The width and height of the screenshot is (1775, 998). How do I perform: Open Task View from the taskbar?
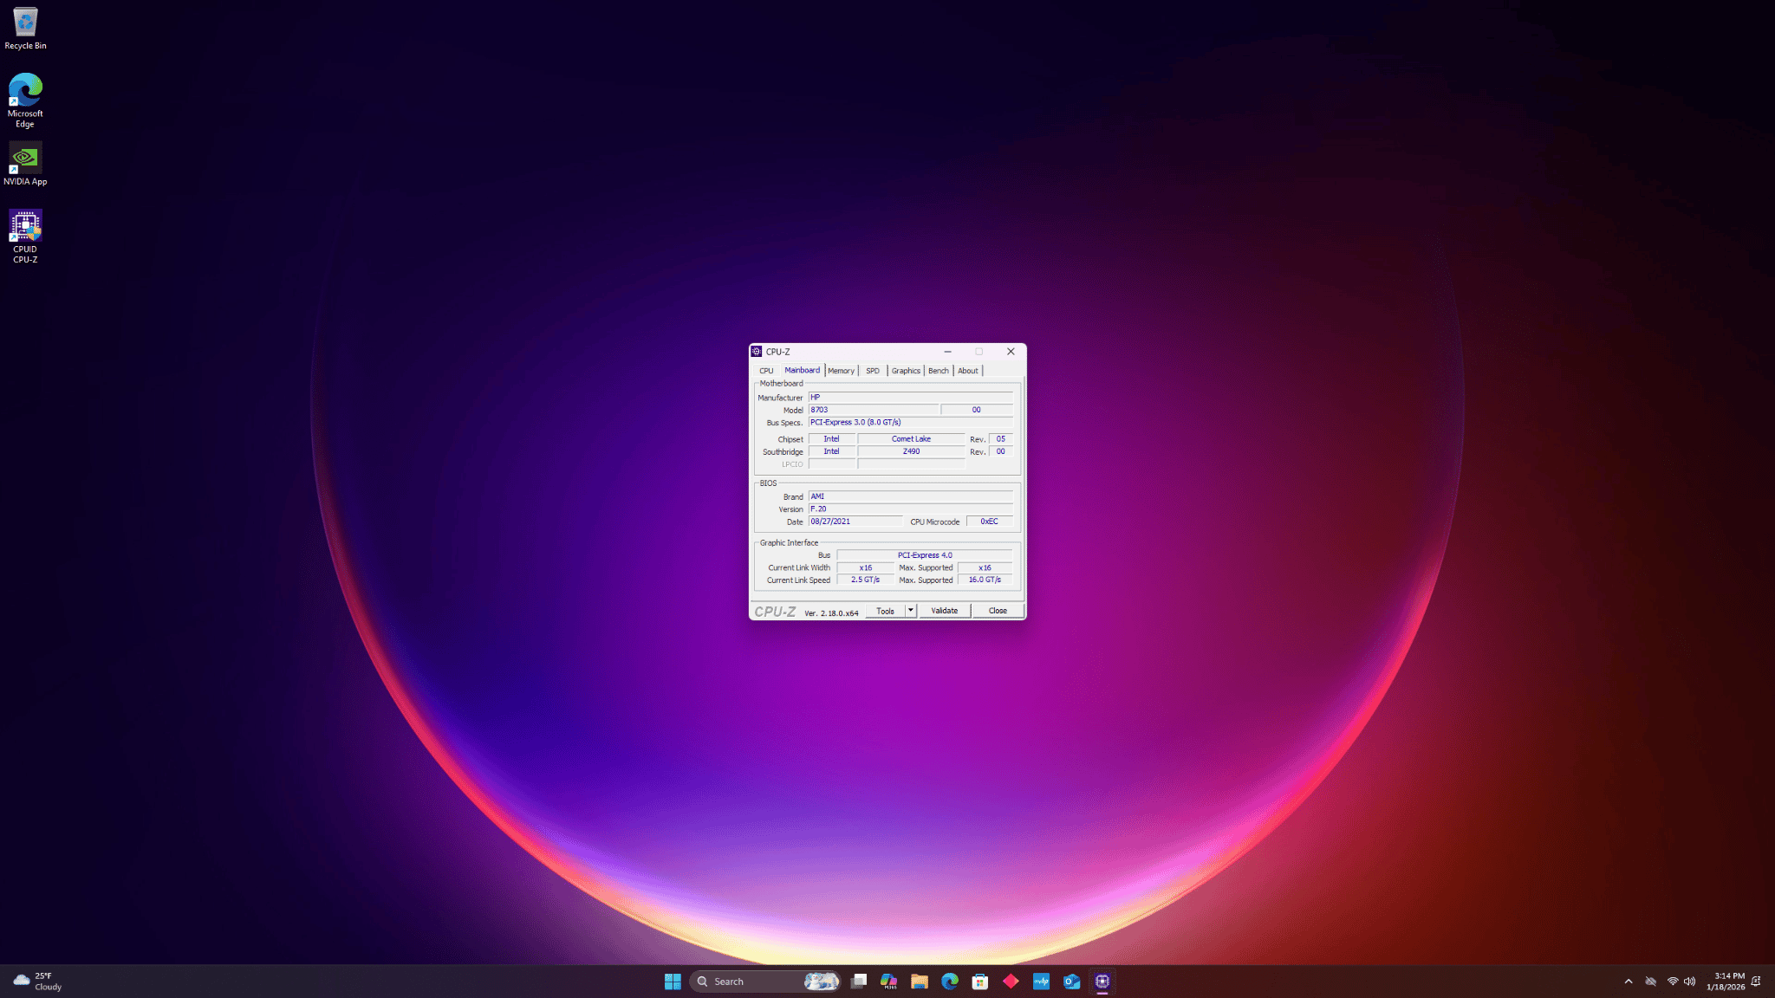tap(859, 982)
